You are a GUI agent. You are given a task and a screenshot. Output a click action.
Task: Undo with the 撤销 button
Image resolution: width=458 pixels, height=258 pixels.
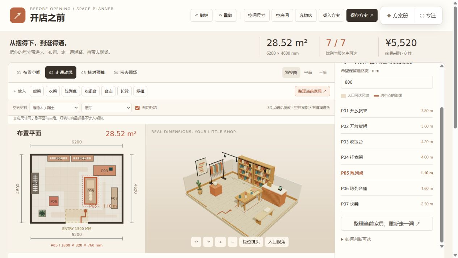(202, 16)
